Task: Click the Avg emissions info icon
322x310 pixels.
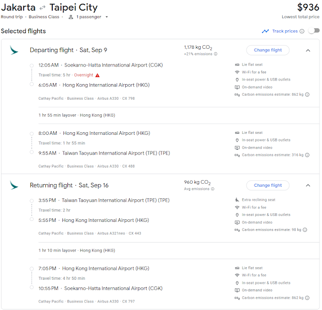Action: (212, 189)
